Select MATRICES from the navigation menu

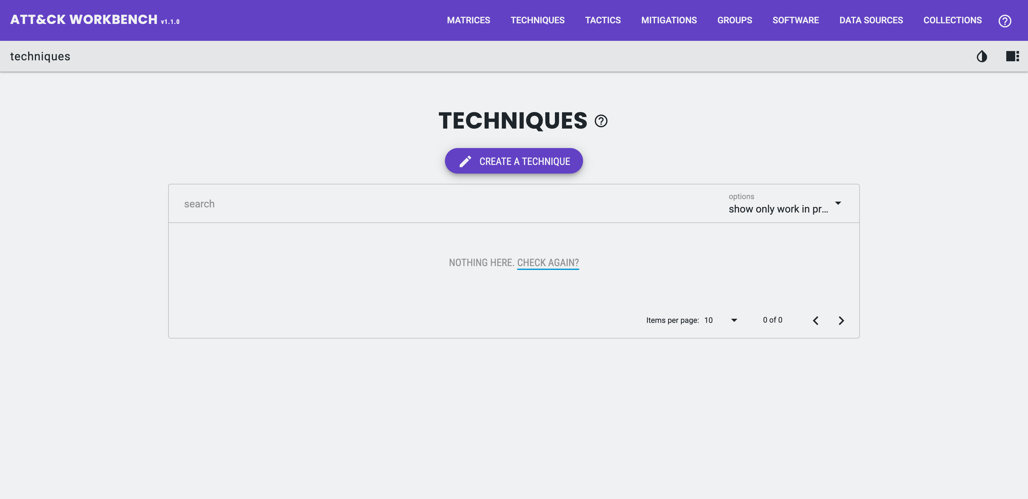(x=469, y=19)
